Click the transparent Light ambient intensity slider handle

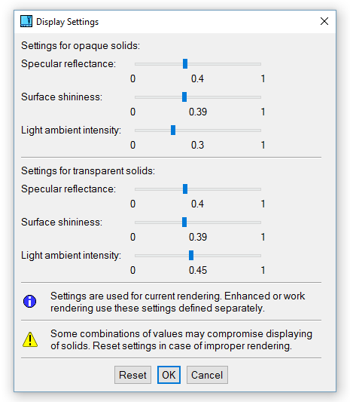[x=191, y=256]
